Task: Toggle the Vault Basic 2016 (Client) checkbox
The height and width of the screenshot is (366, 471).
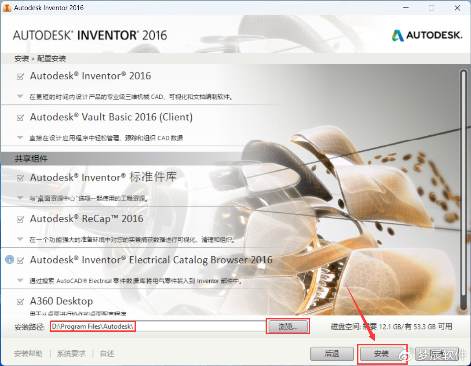Action: pos(20,118)
